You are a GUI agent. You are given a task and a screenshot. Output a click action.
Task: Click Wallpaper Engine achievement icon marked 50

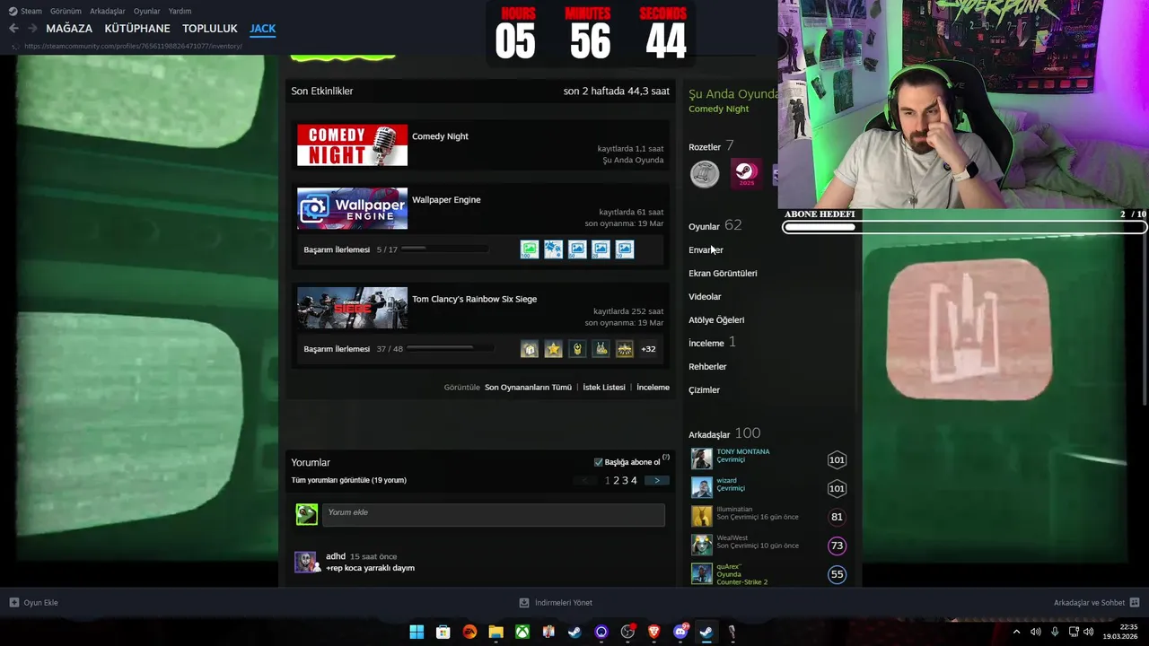(577, 249)
